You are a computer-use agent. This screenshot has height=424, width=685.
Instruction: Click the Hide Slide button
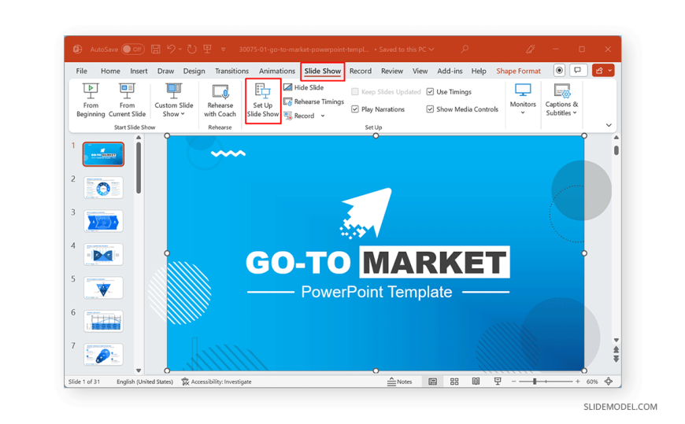[x=304, y=87]
